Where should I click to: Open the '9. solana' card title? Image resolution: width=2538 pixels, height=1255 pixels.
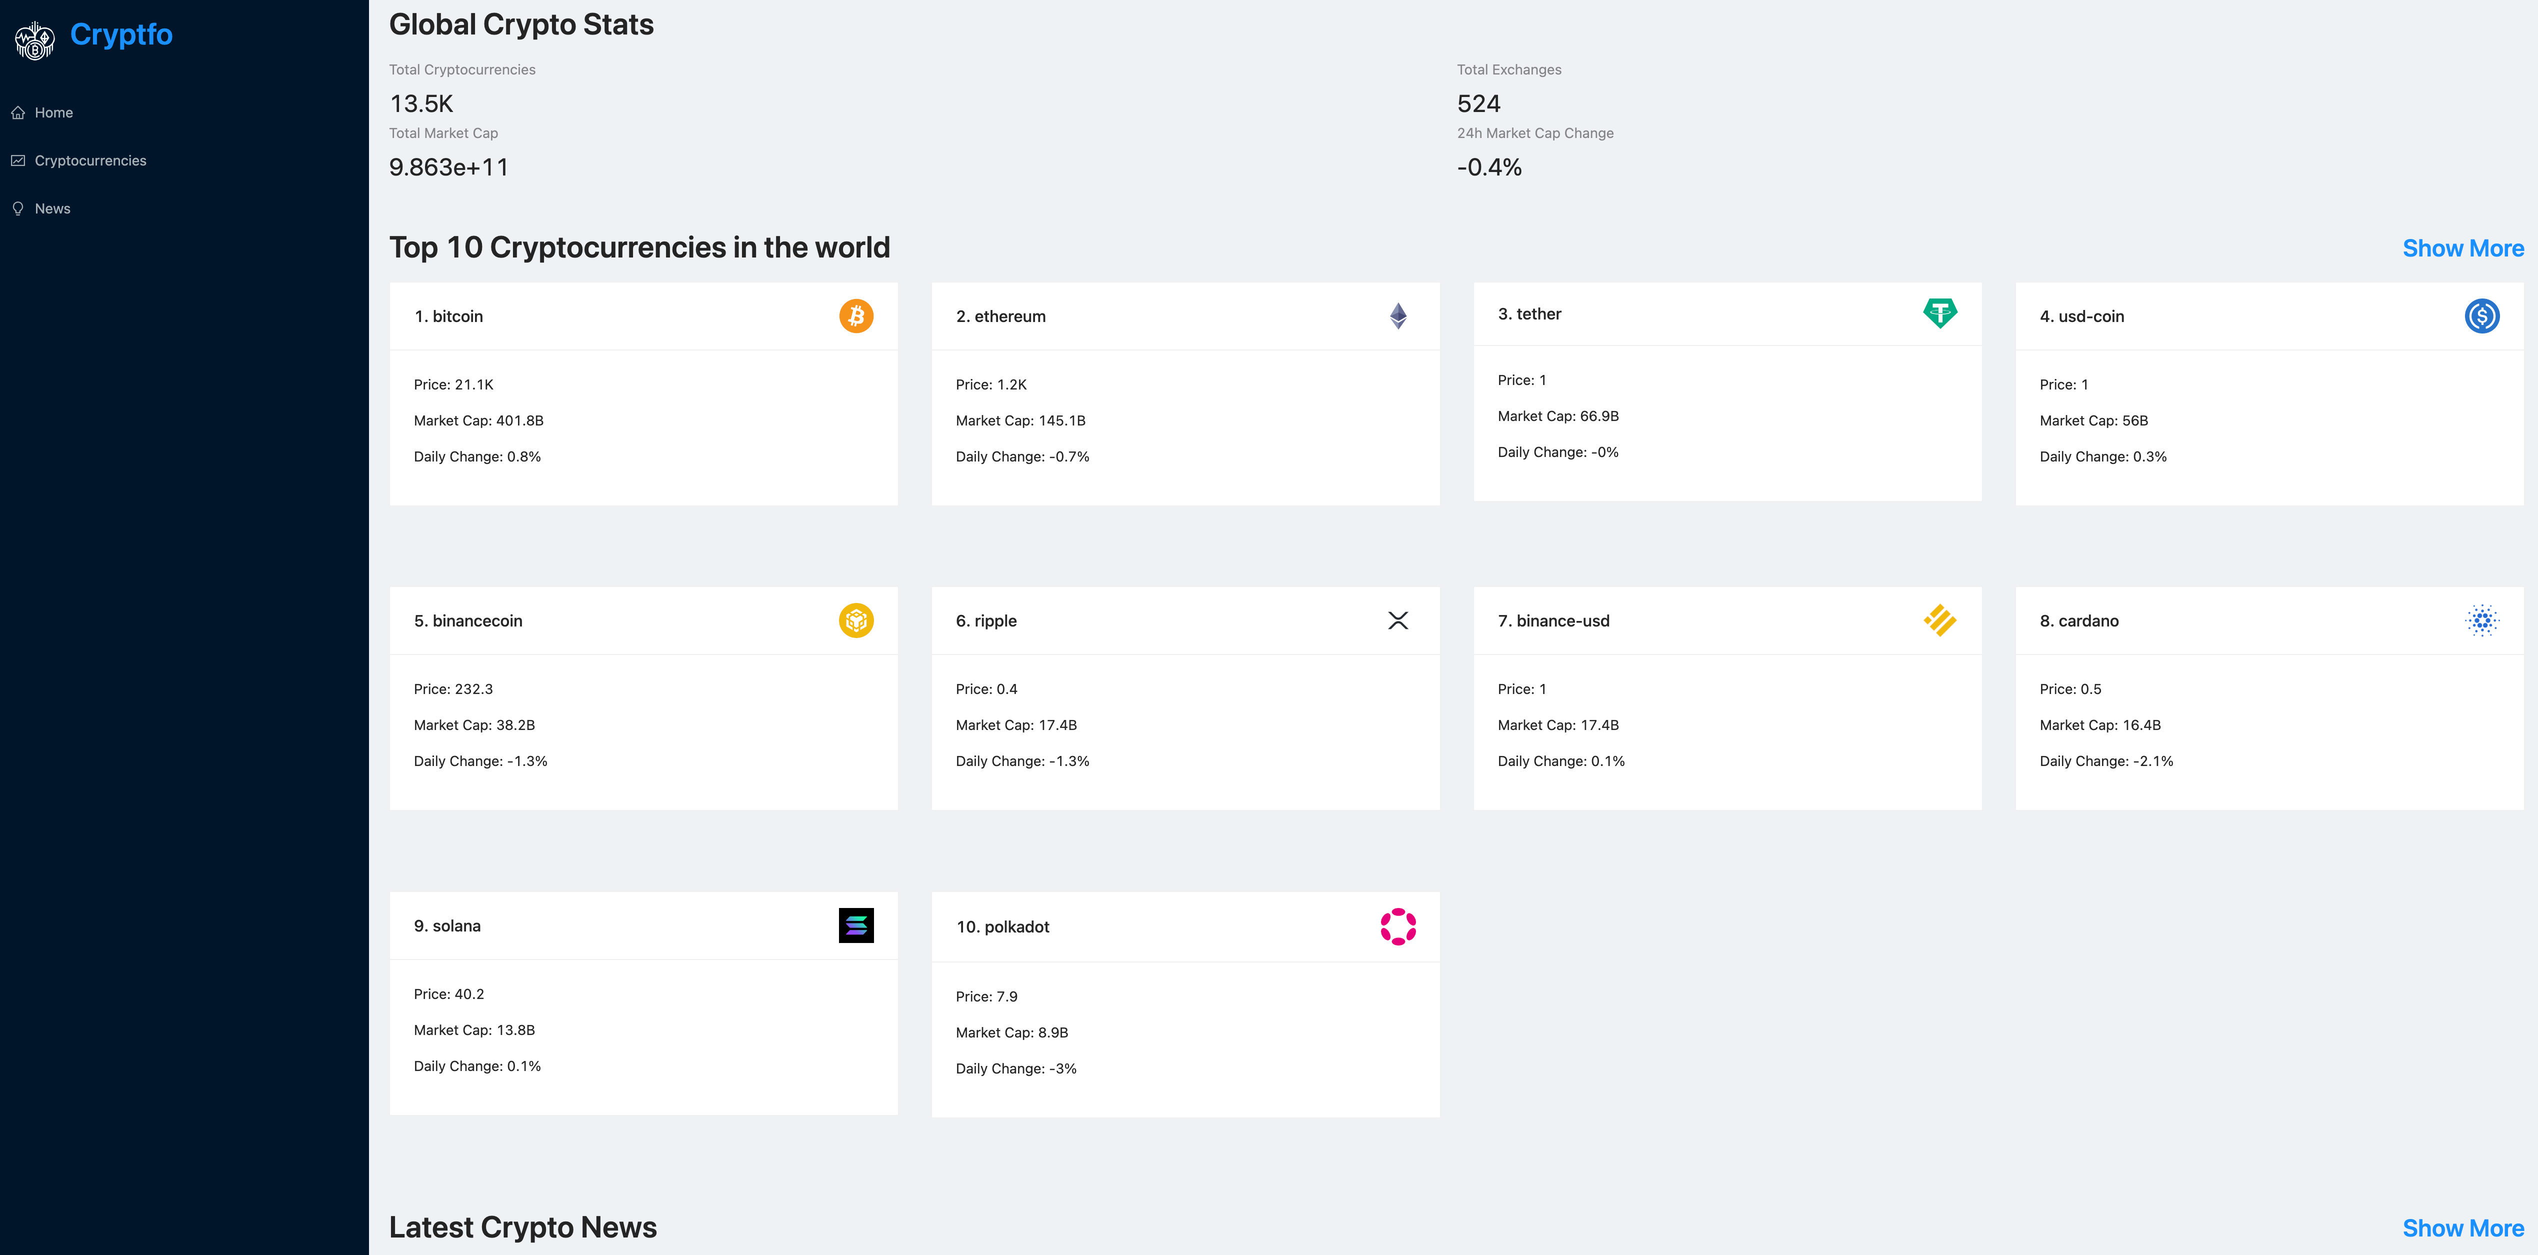coord(447,926)
